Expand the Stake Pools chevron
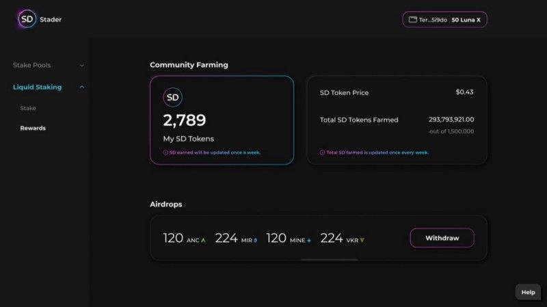 click(x=81, y=65)
